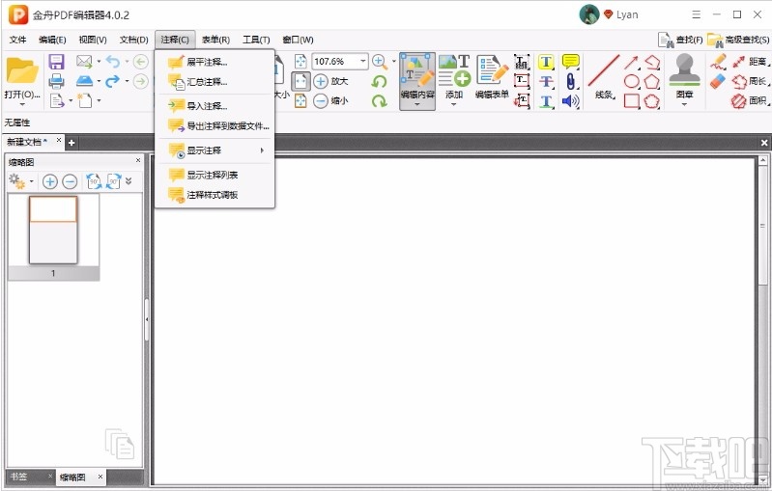Click the purple Save floppy disk icon
The image size is (772, 491).
pos(56,62)
